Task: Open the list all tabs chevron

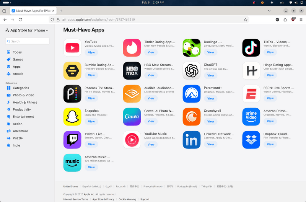Action: tap(269, 11)
